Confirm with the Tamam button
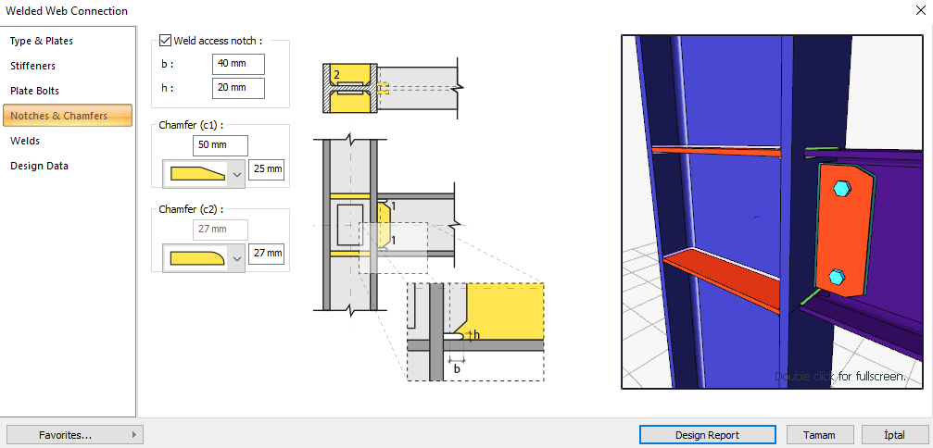The image size is (933, 448). point(820,435)
